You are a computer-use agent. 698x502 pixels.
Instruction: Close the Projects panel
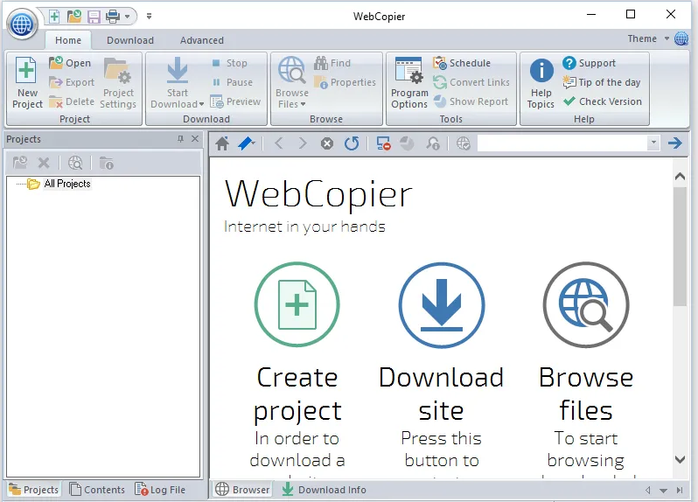(x=195, y=139)
